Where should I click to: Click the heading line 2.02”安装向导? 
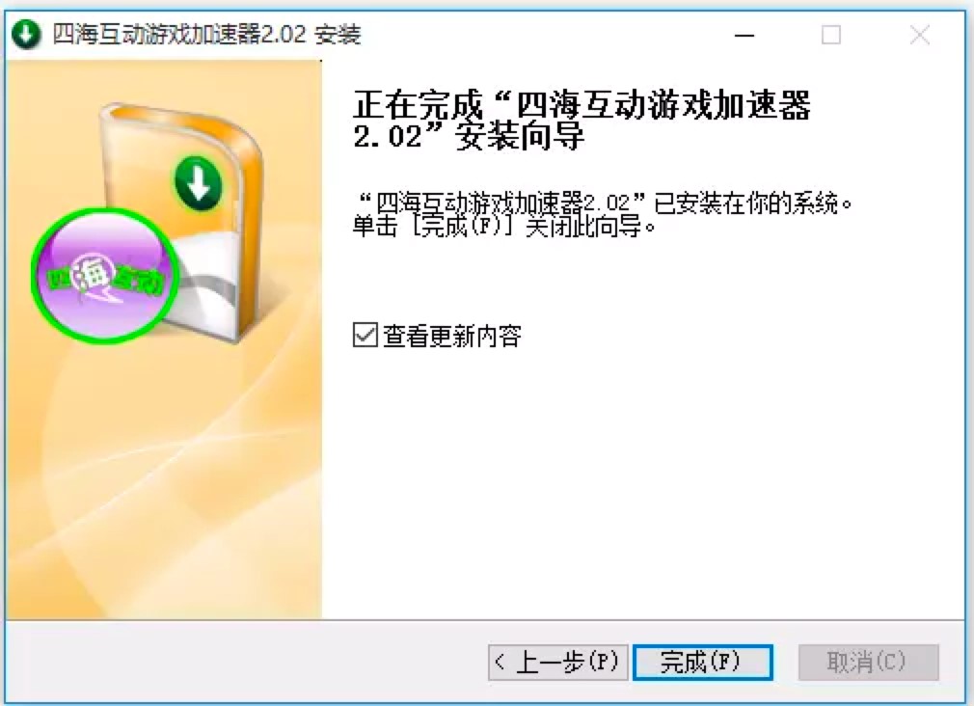pos(469,136)
